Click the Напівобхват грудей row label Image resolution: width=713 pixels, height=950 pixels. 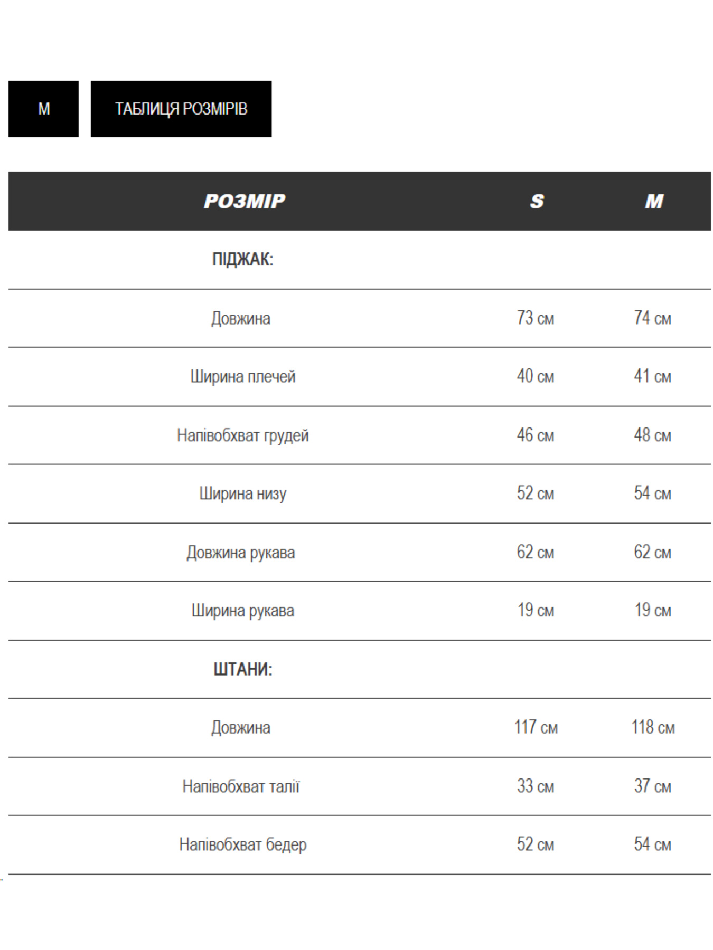click(x=243, y=435)
